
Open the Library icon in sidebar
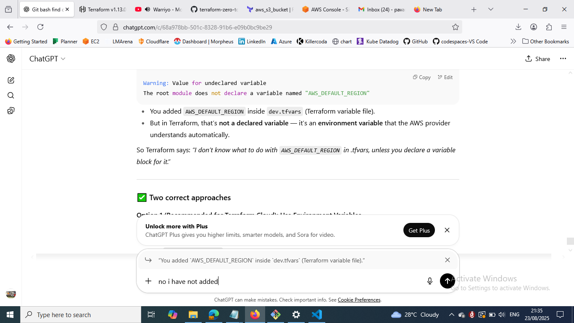11,111
